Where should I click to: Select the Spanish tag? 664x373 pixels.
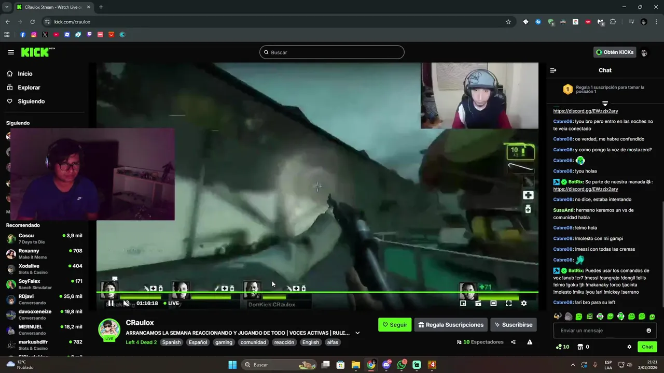171,342
